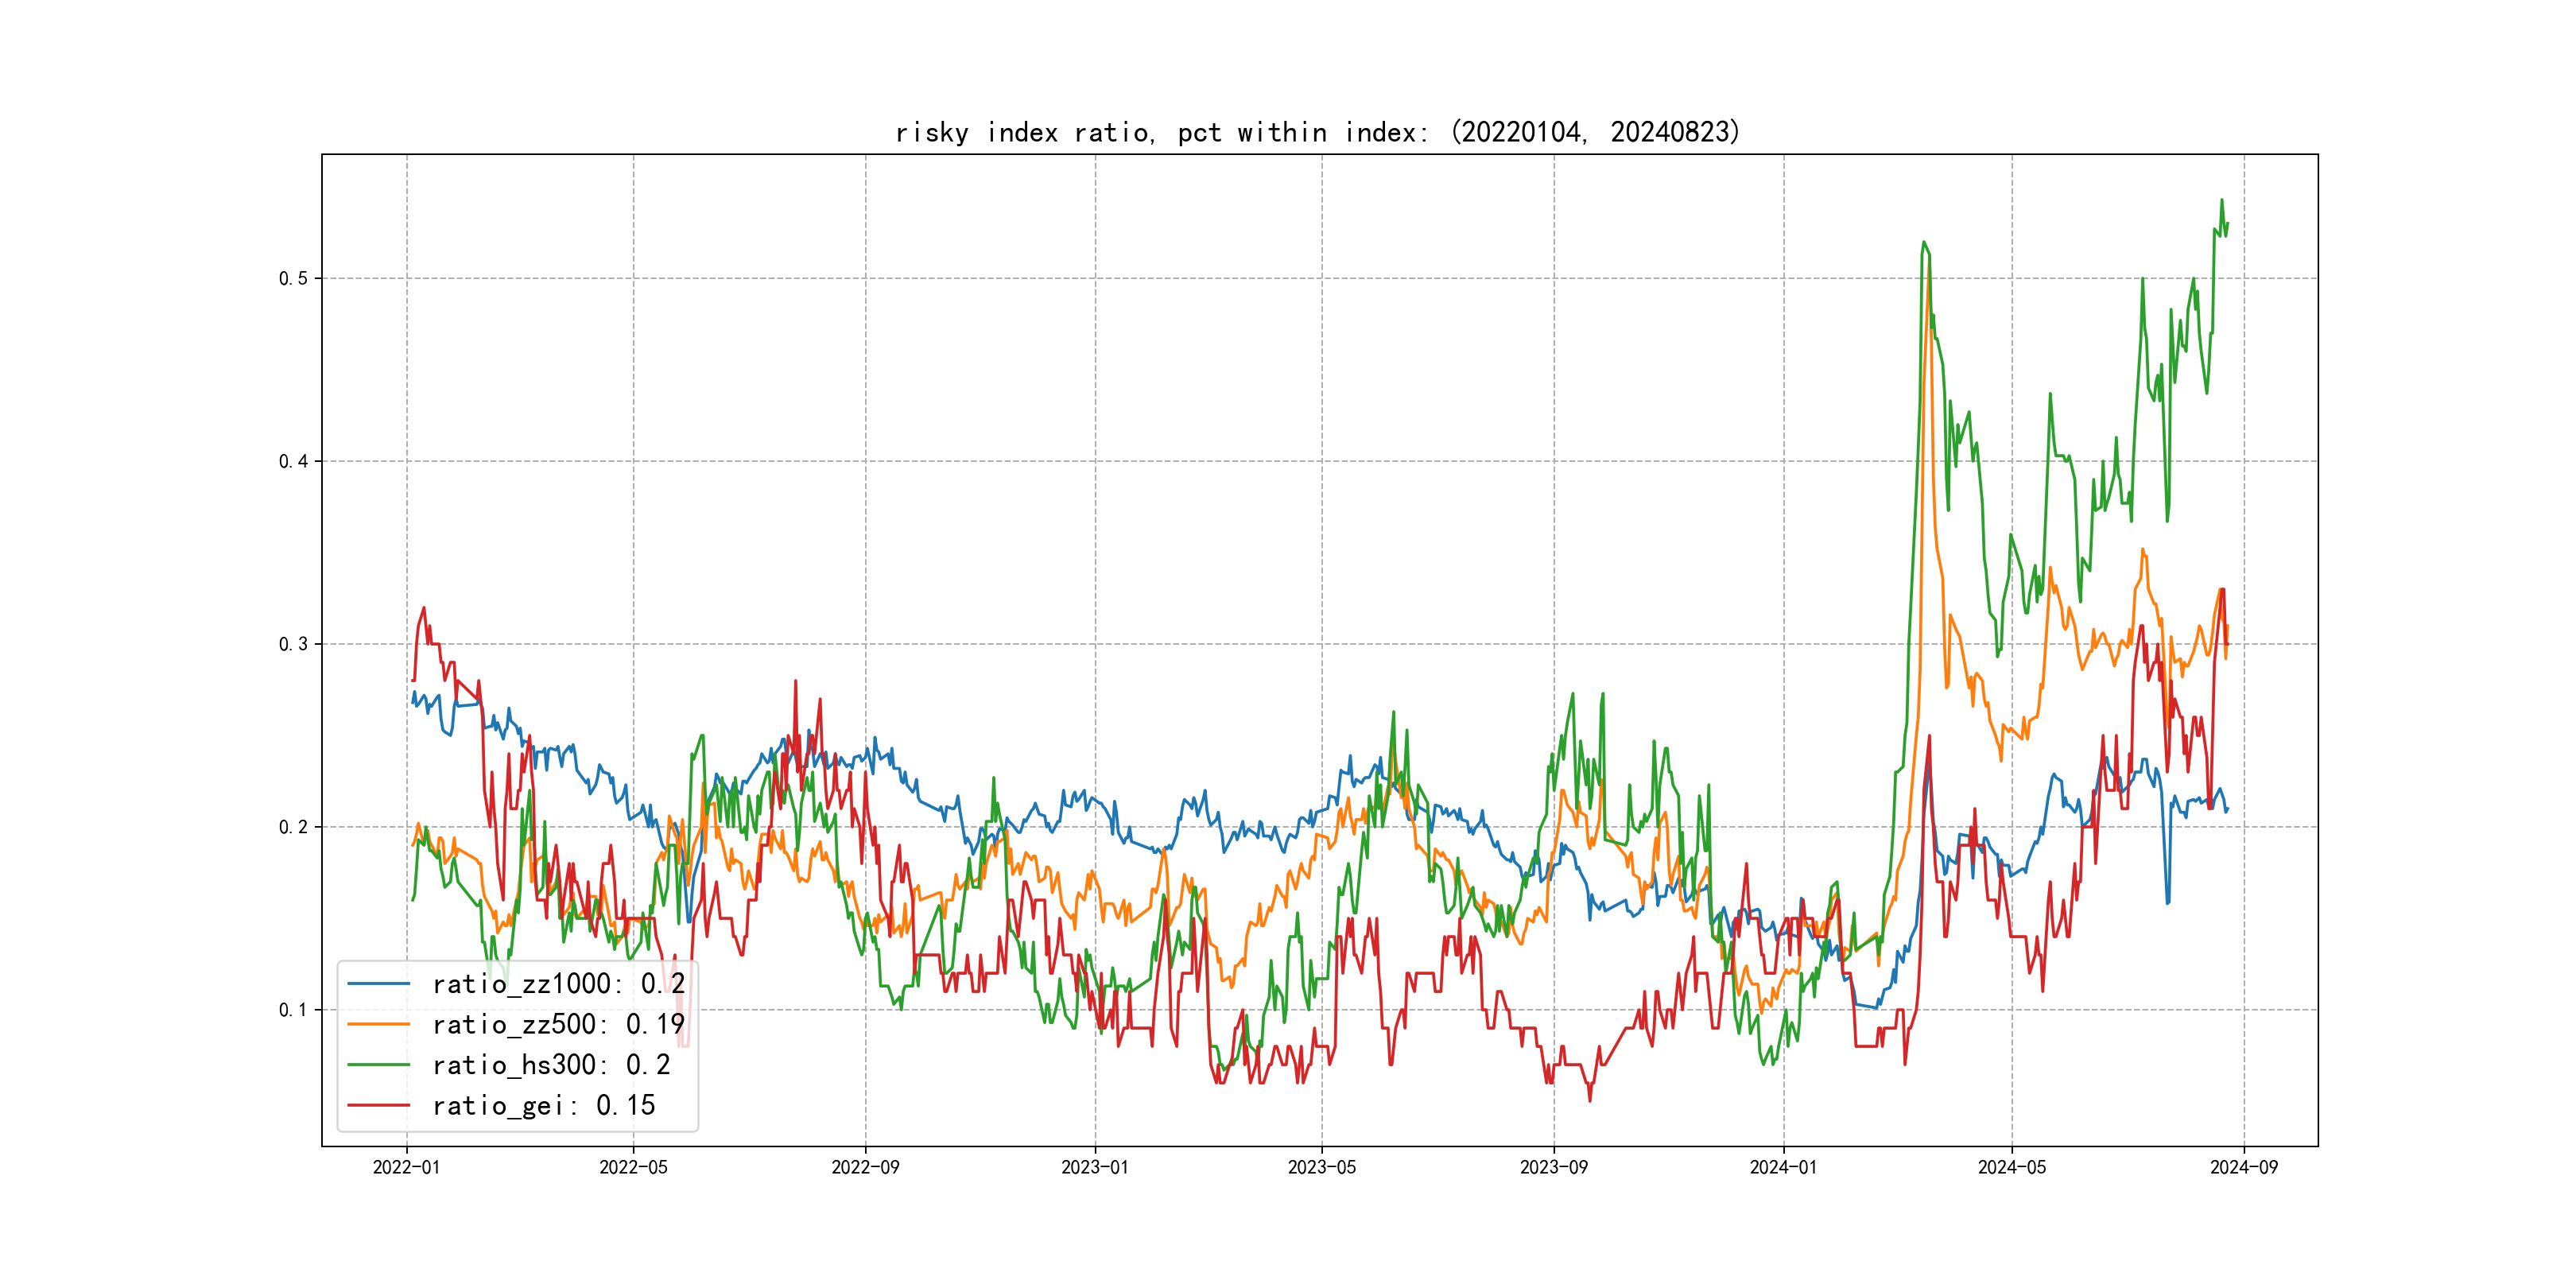This screenshot has width=2576, height=1288.
Task: Click the 2022-09 x-axis tick label
Action: (865, 1167)
